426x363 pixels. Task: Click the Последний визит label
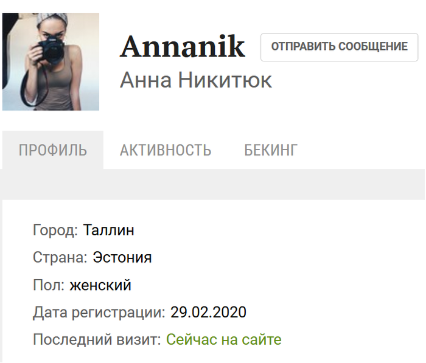coord(97,339)
